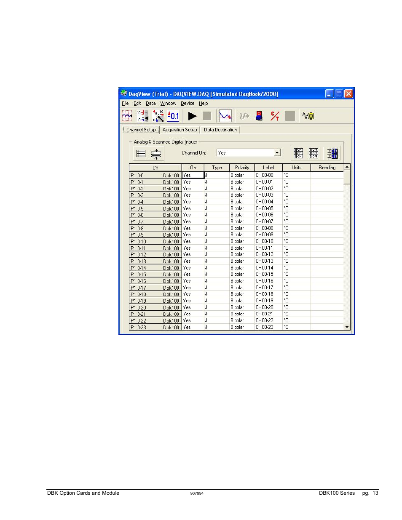Click the grey square icon next to C/T
Image resolution: width=402 pixels, height=520 pixels.
[x=290, y=116]
